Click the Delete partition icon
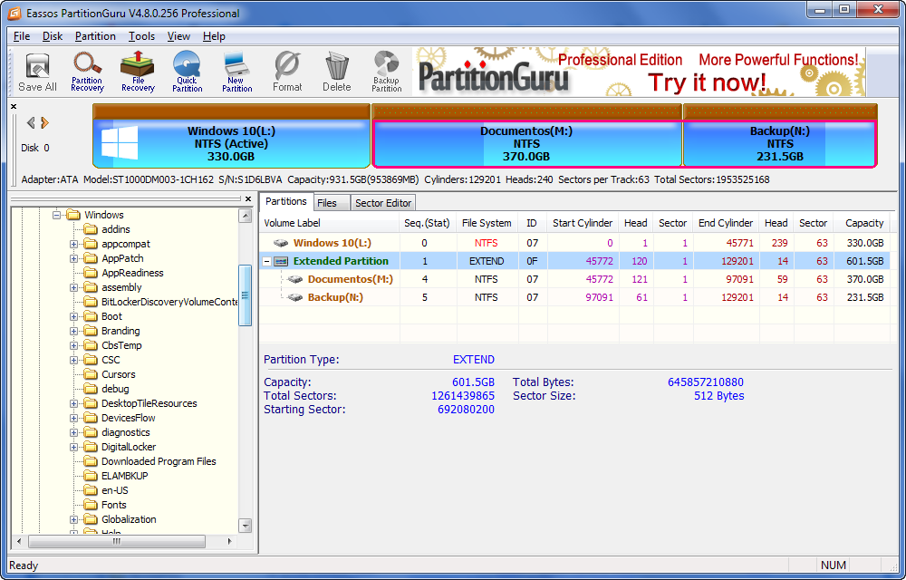 336,71
